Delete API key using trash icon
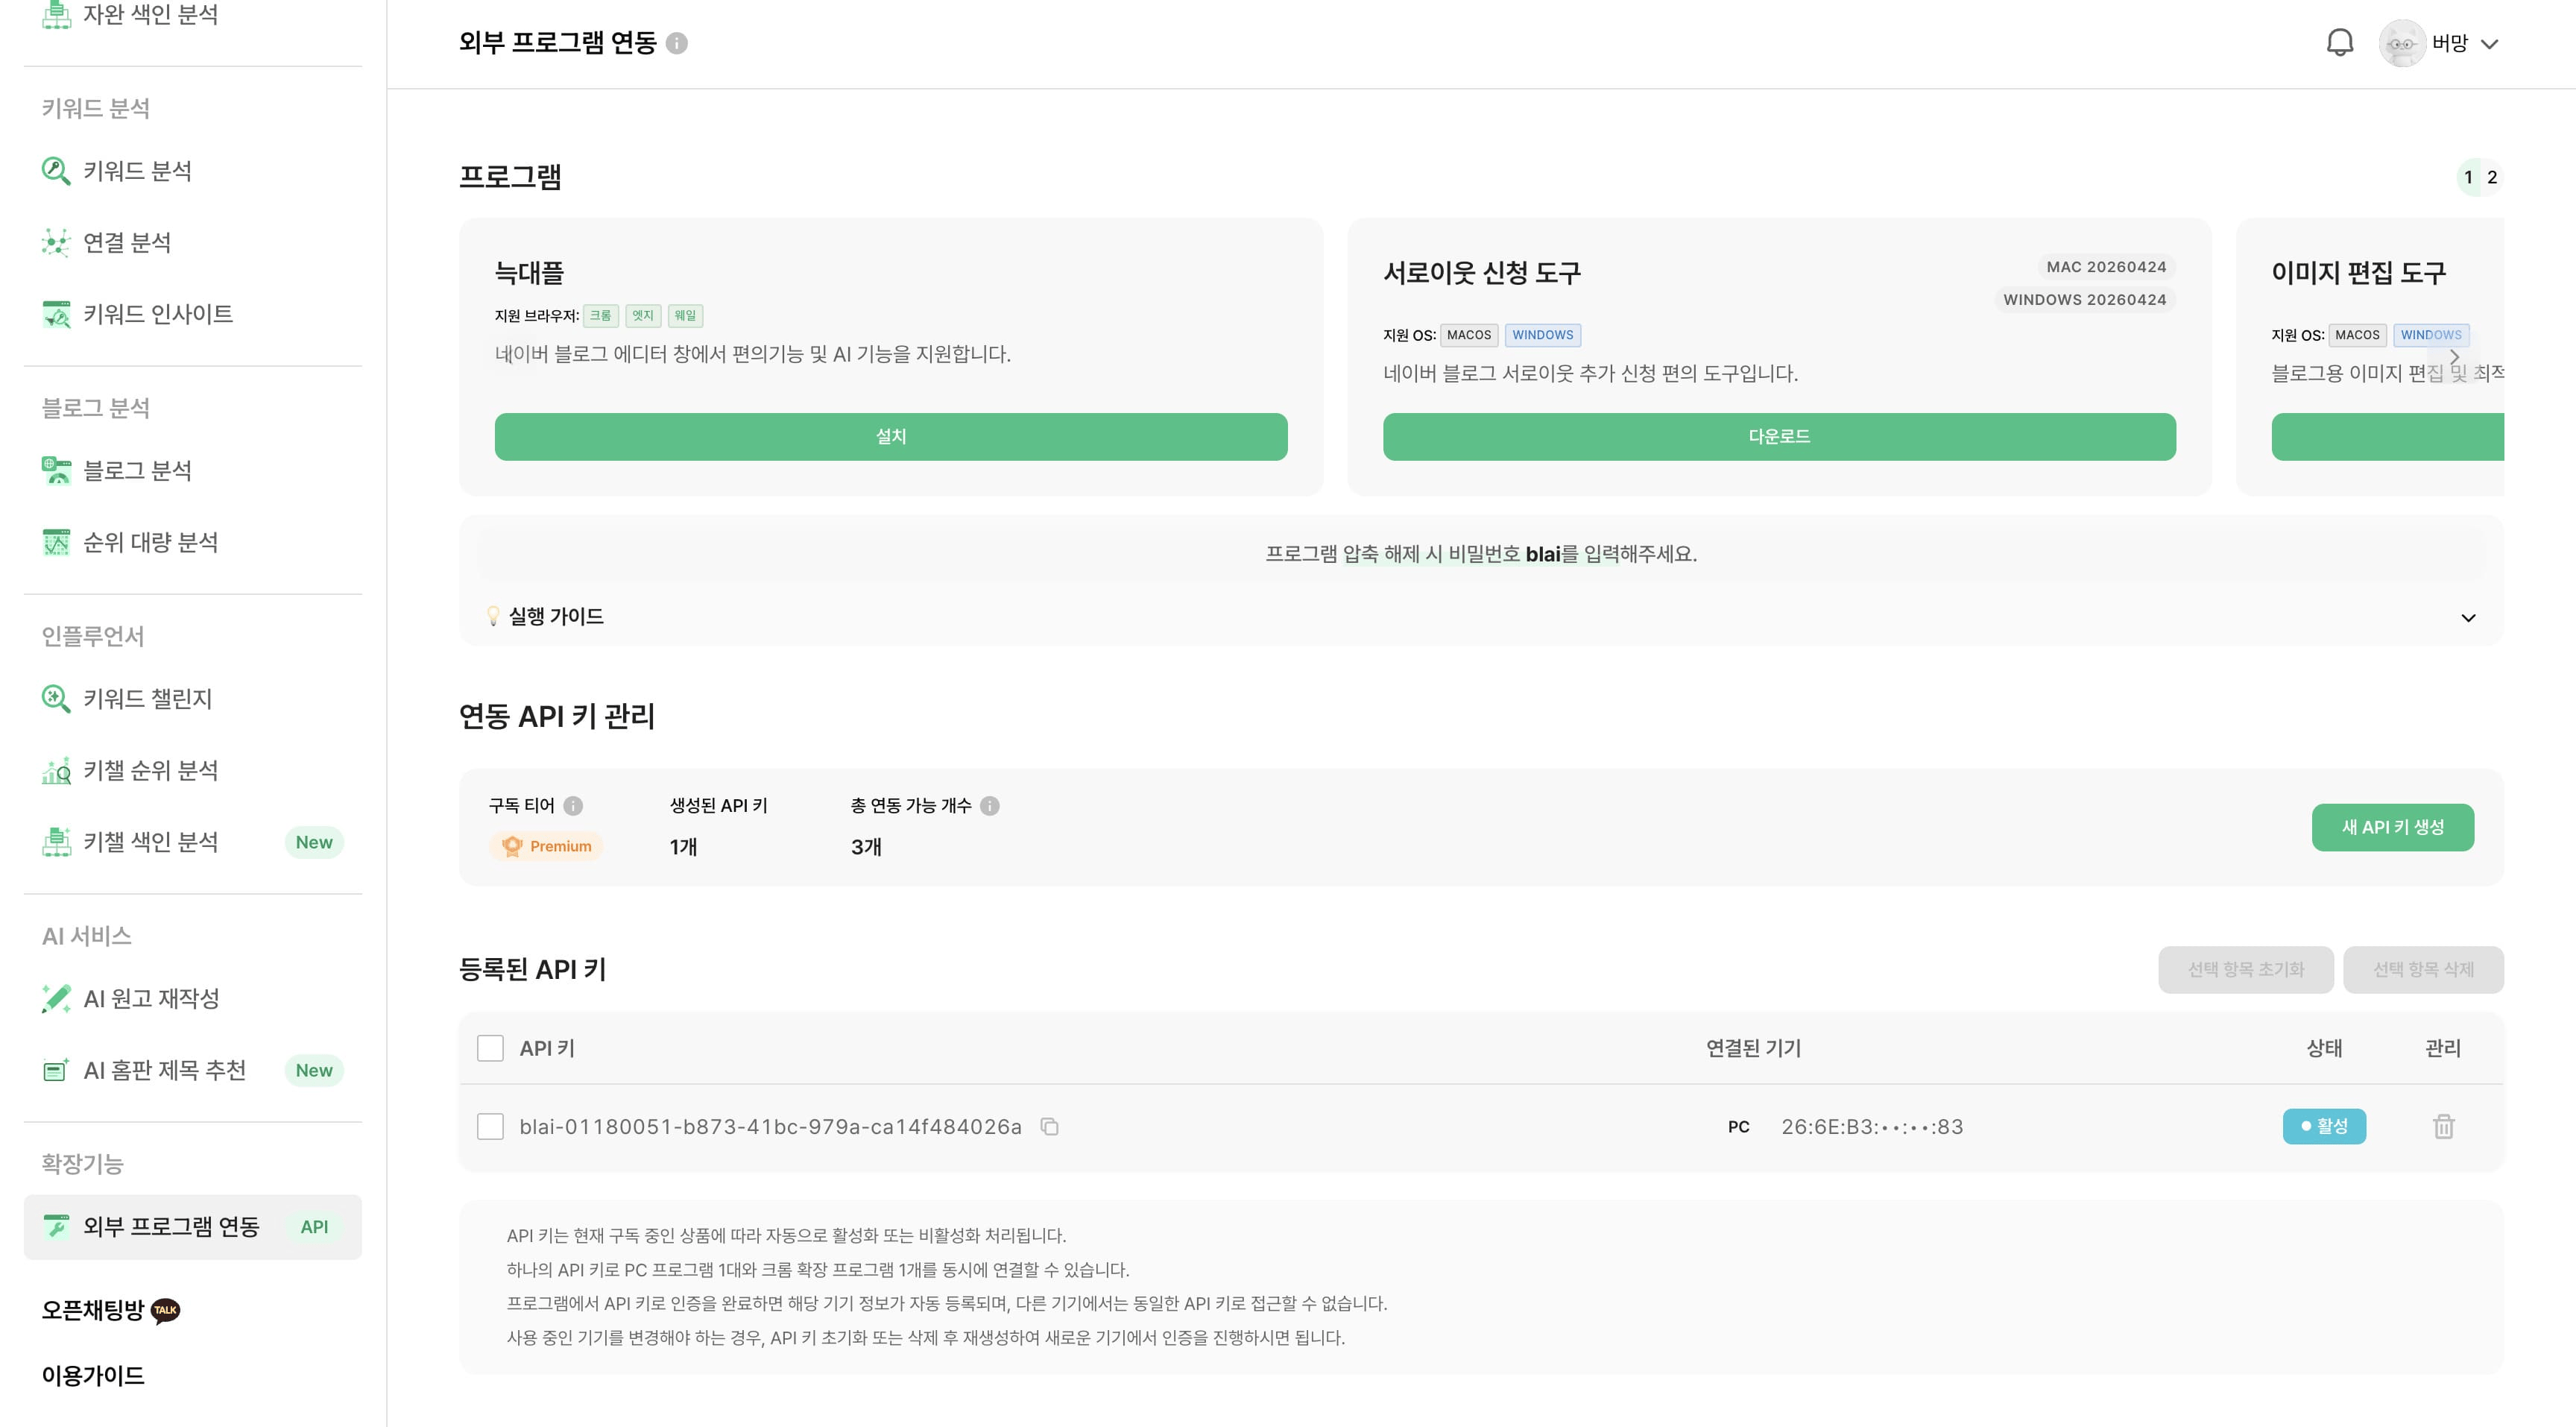Viewport: 2576px width, 1427px height. (x=2443, y=1127)
